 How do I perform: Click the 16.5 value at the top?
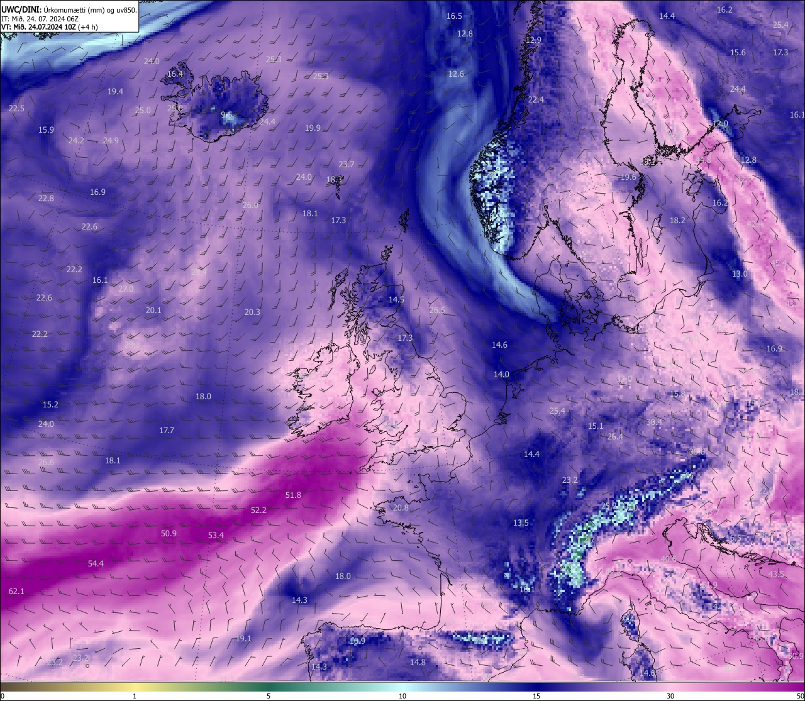coord(454,16)
